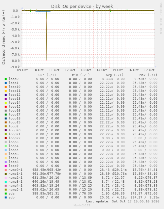Viewport: 164px width, 209px height.
Task: Select the loop21 legend label
Action: pos(15,134)
